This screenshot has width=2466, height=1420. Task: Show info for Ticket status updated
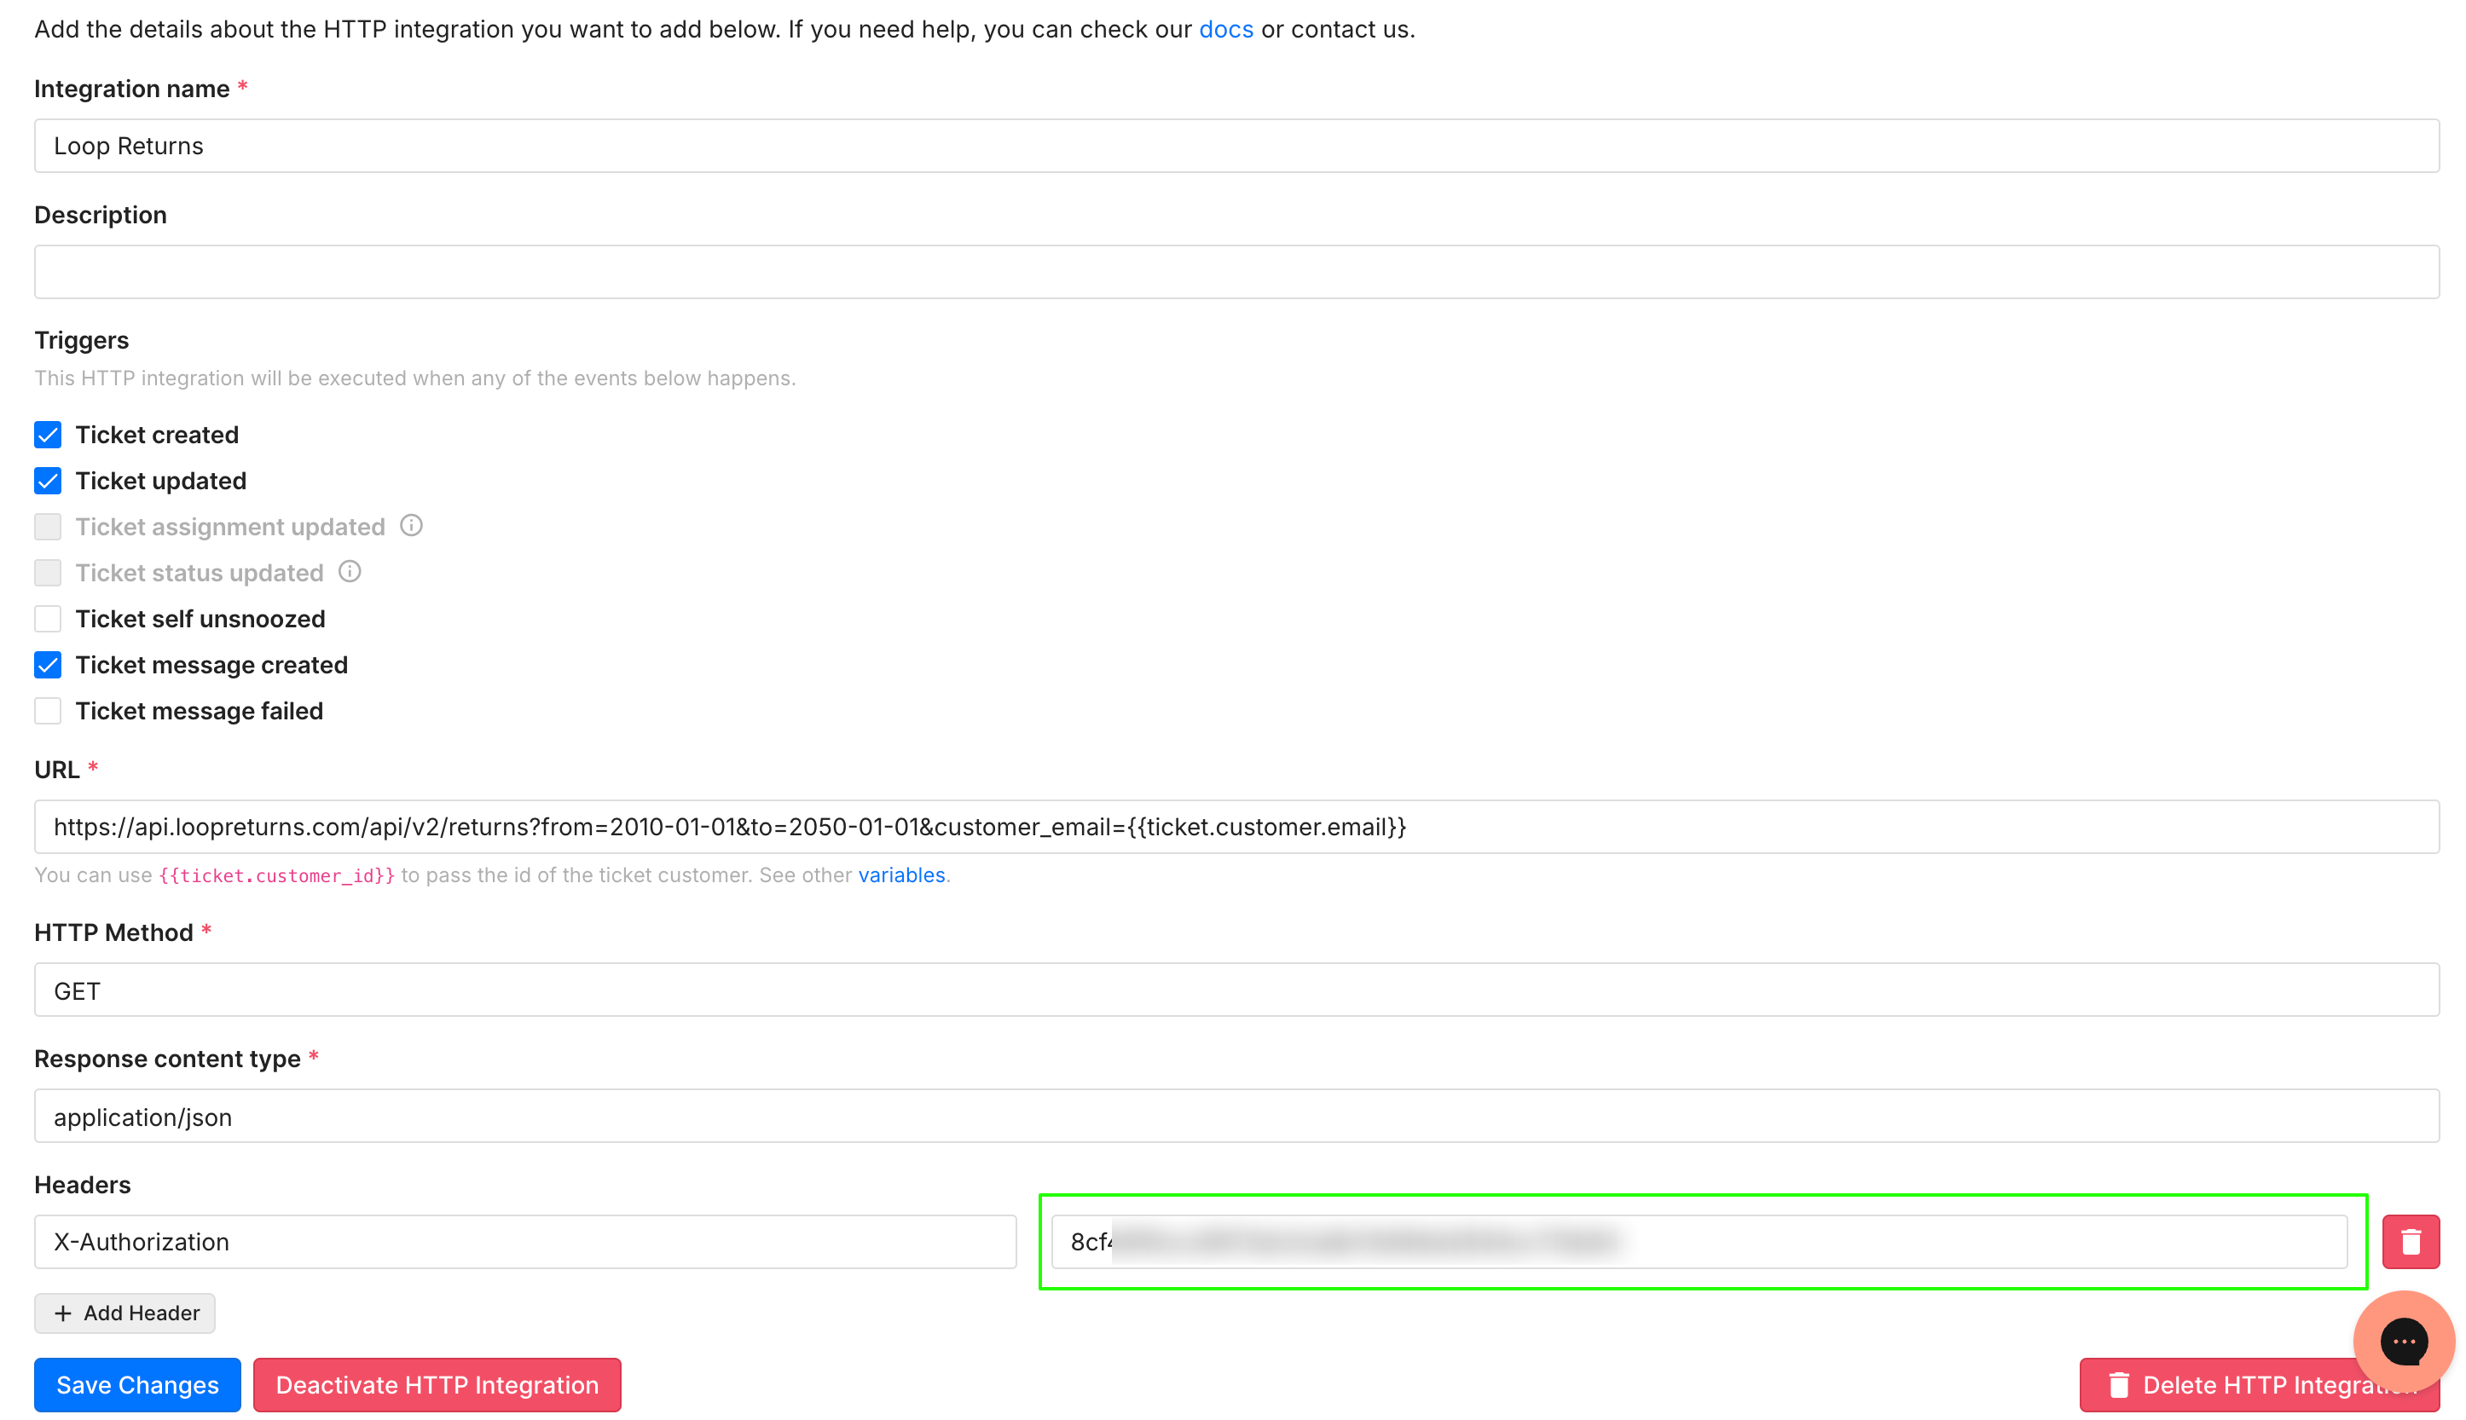click(350, 572)
